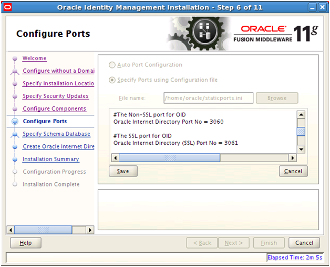Click the Back button
The image size is (330, 267).
202,243
